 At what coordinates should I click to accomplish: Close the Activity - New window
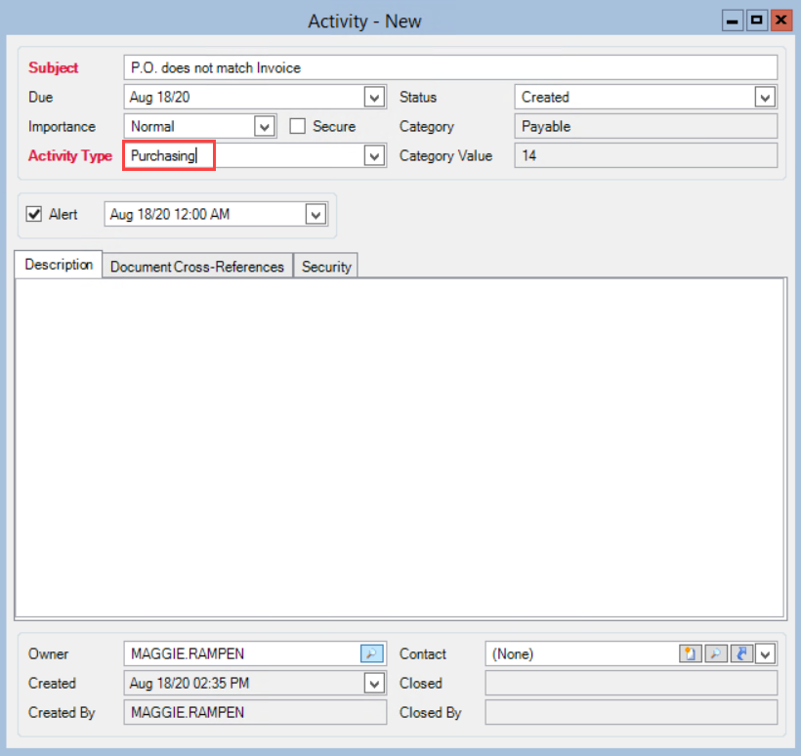(781, 21)
